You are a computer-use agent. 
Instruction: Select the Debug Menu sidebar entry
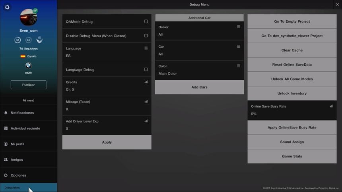(29, 187)
